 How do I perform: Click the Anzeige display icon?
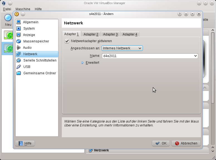click(18, 35)
